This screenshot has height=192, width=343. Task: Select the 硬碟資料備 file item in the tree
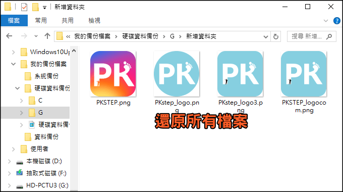pos(54,124)
